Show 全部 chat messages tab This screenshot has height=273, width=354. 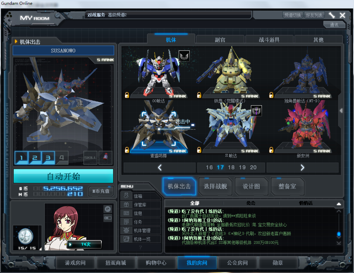click(x=194, y=203)
